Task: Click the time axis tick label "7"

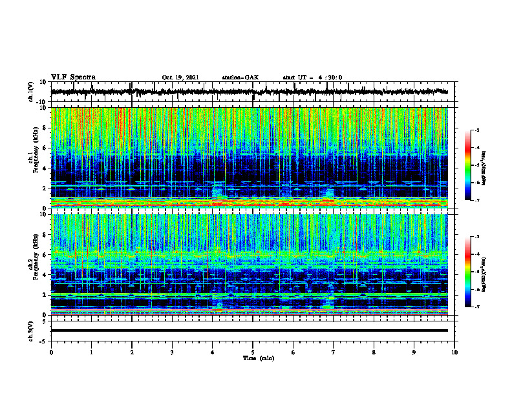Action: (x=334, y=352)
